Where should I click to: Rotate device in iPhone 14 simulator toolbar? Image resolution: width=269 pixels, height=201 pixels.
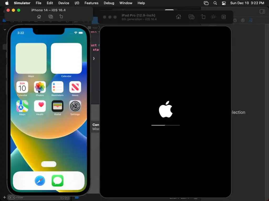61,16
